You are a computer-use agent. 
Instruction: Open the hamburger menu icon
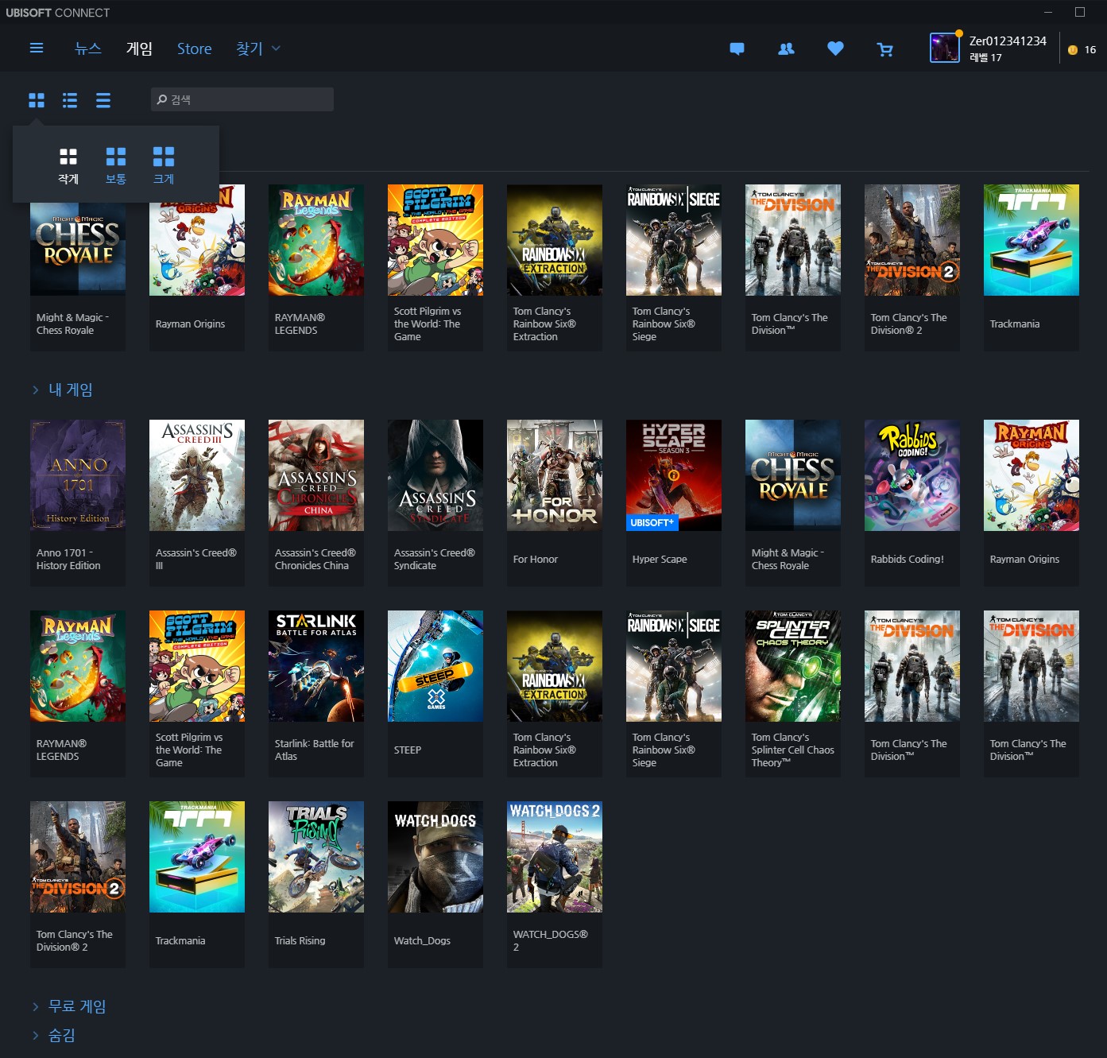tap(37, 48)
